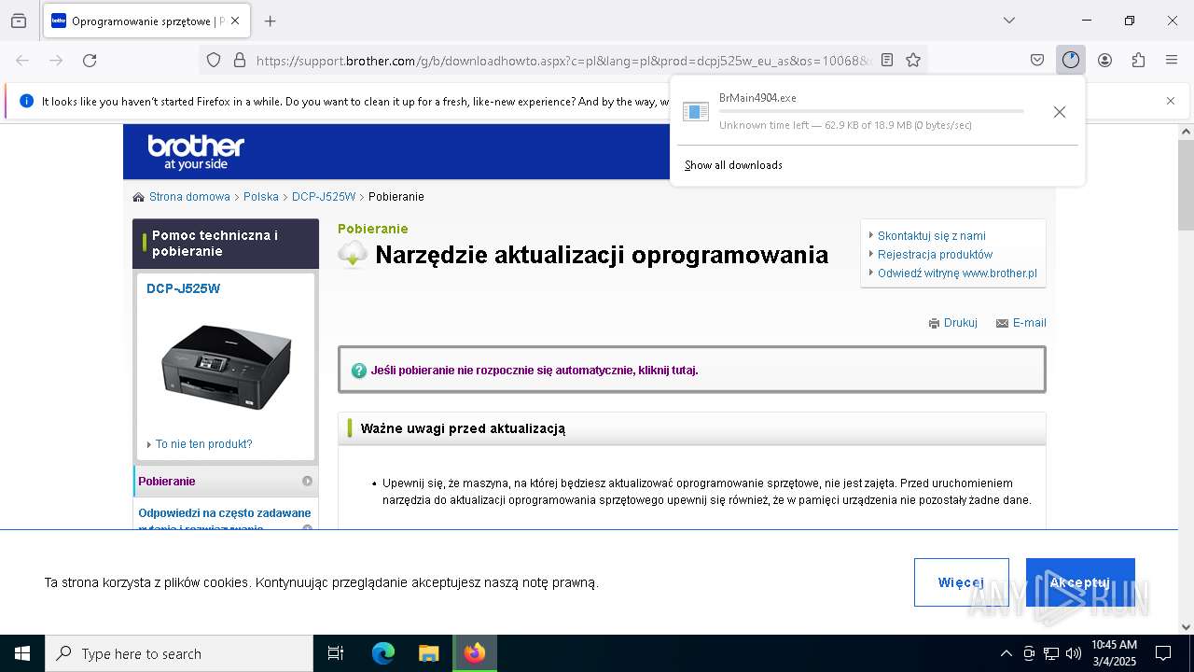The width and height of the screenshot is (1194, 672).
Task: Go forward one page
Action: [56, 60]
